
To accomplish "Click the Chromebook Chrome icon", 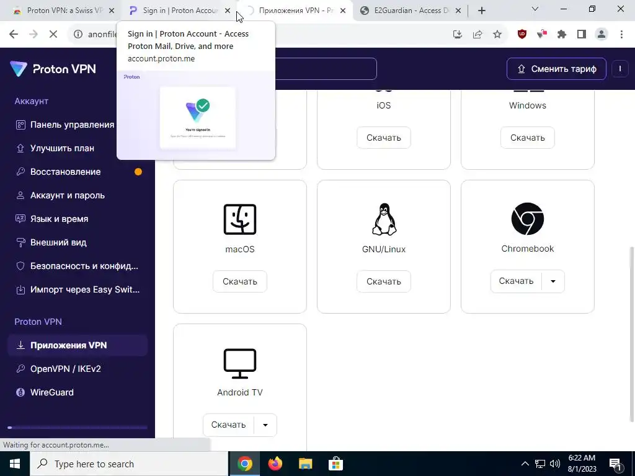I will (527, 219).
